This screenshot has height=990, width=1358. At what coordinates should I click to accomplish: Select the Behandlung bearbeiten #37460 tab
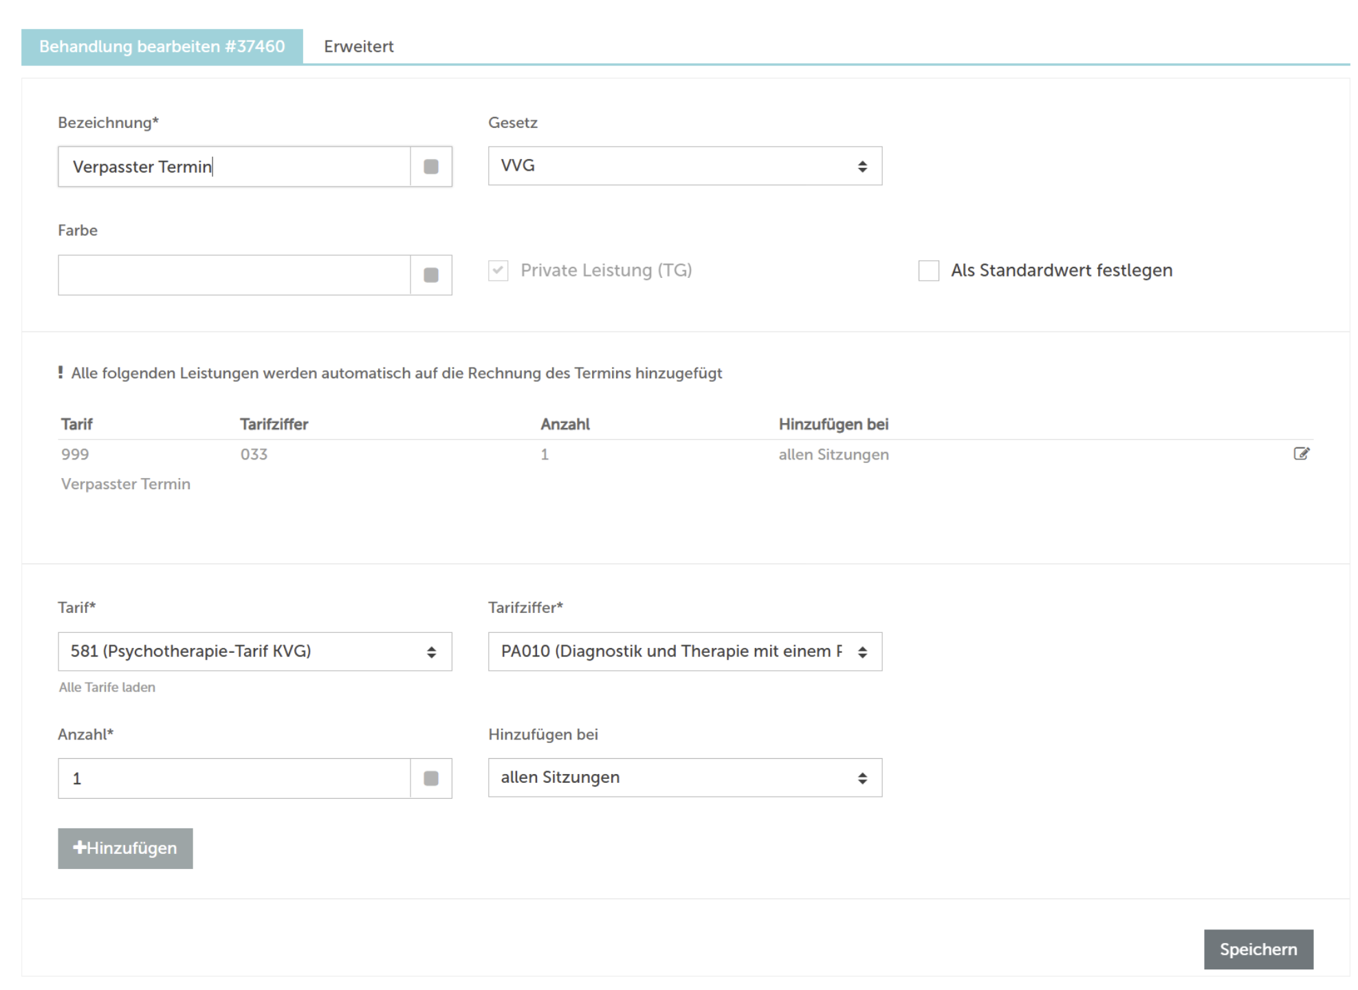point(162,46)
